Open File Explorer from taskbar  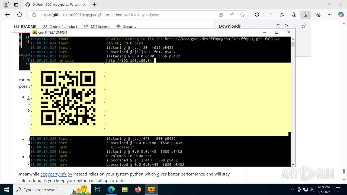click(124, 190)
